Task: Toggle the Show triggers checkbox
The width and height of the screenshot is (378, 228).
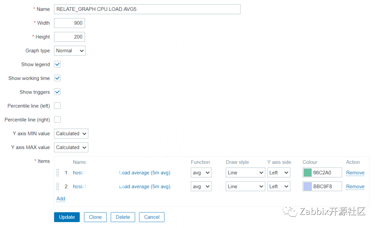Action: [x=57, y=92]
